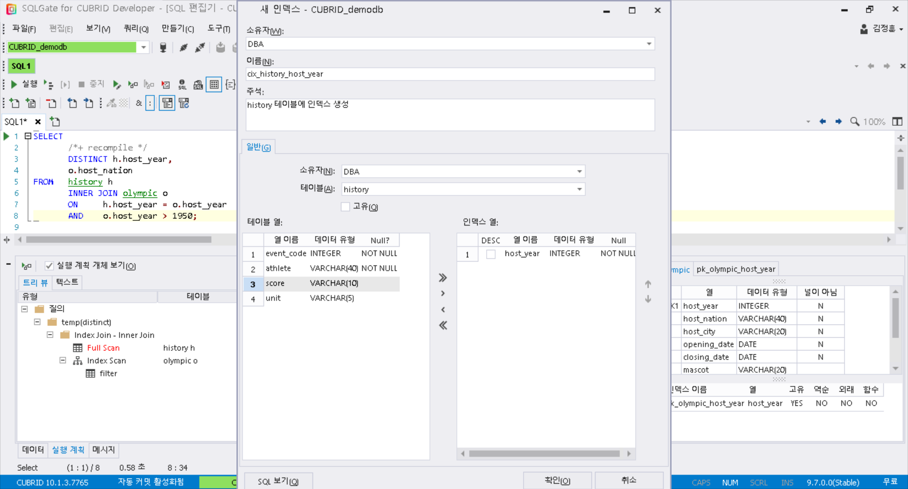Uncheck 실행 계획 개체 보기 option
This screenshot has width=908, height=489.
pos(49,265)
